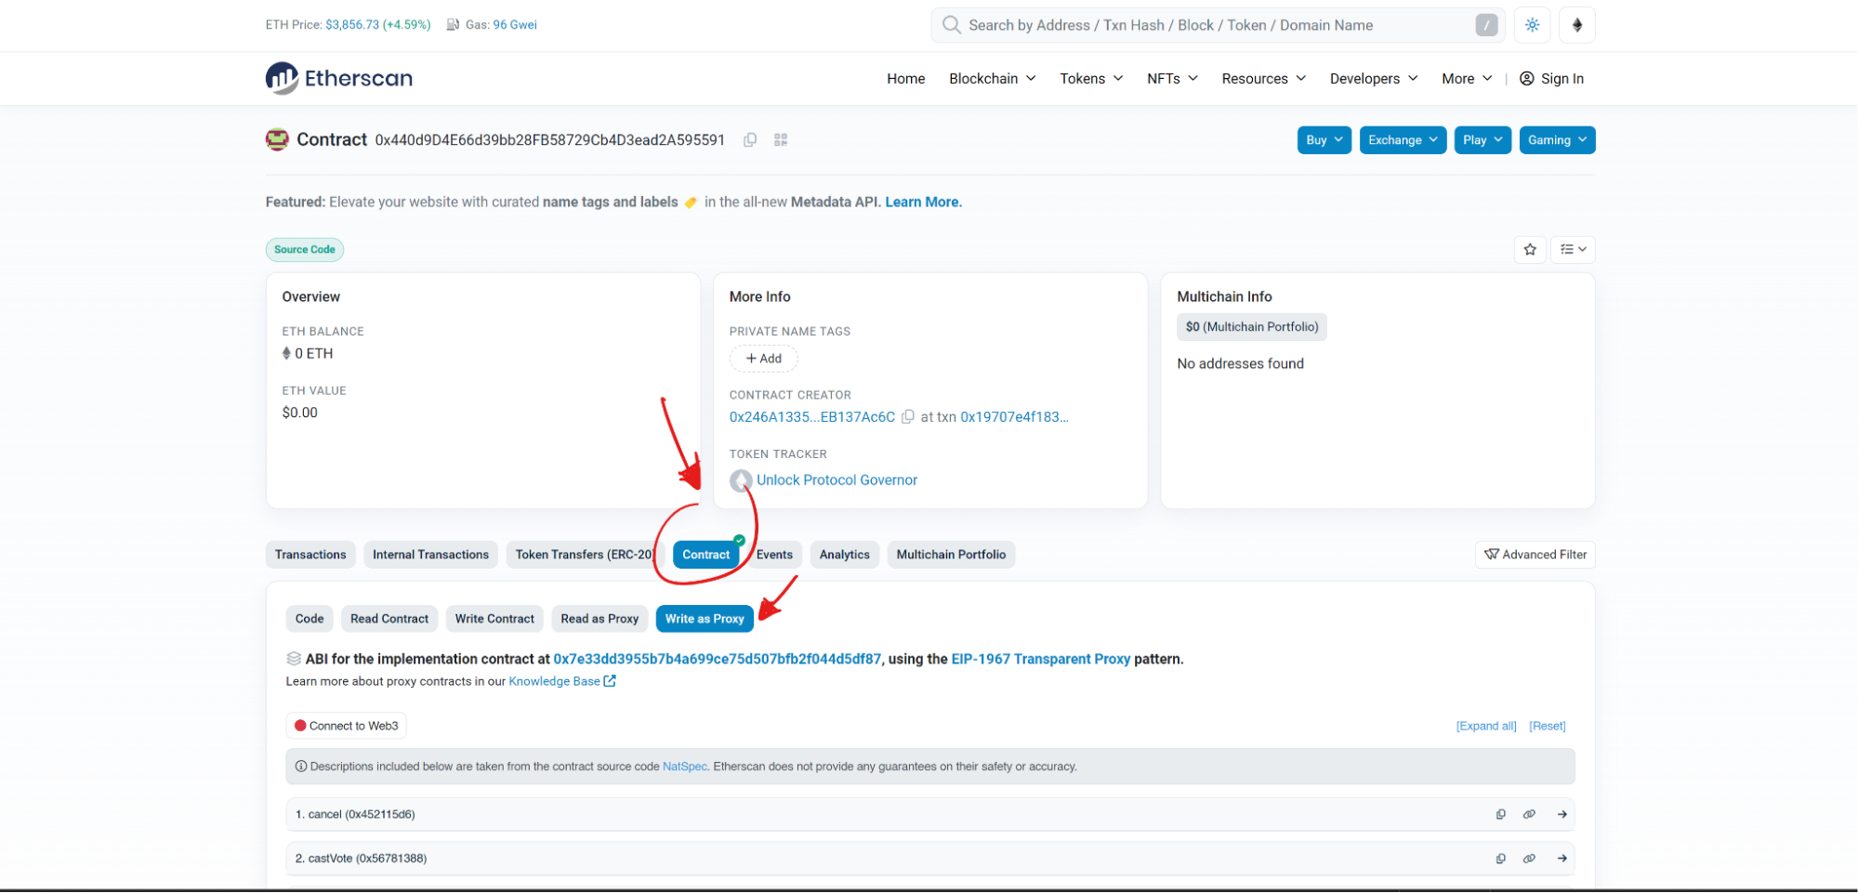Expand the castVote method arrow
The image size is (1858, 893).
(1562, 859)
